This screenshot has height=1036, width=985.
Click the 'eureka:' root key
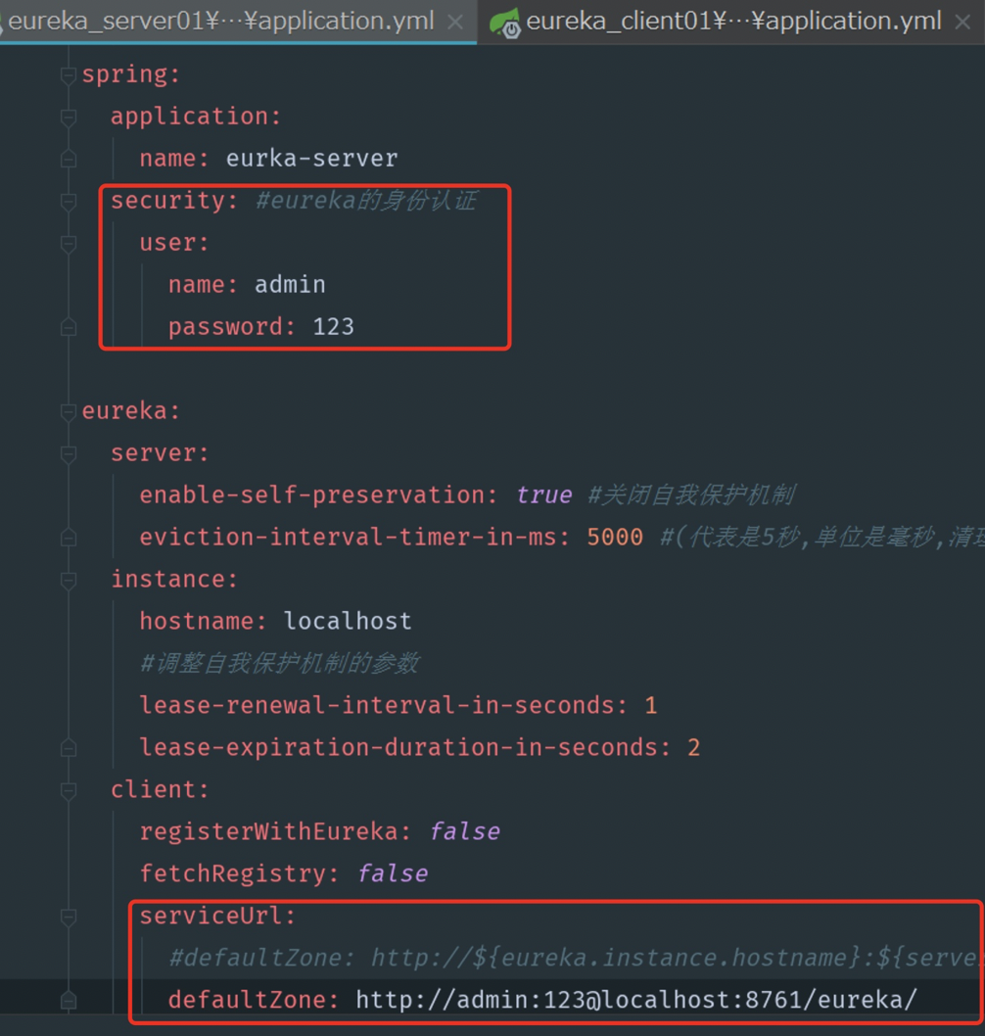coord(131,411)
